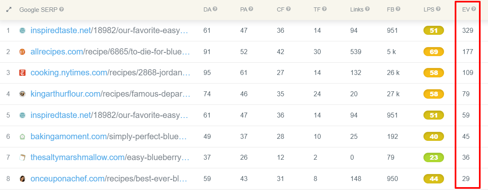This screenshot has height=190, width=488.
Task: Open the Google SERP help question mark
Action: pos(62,9)
